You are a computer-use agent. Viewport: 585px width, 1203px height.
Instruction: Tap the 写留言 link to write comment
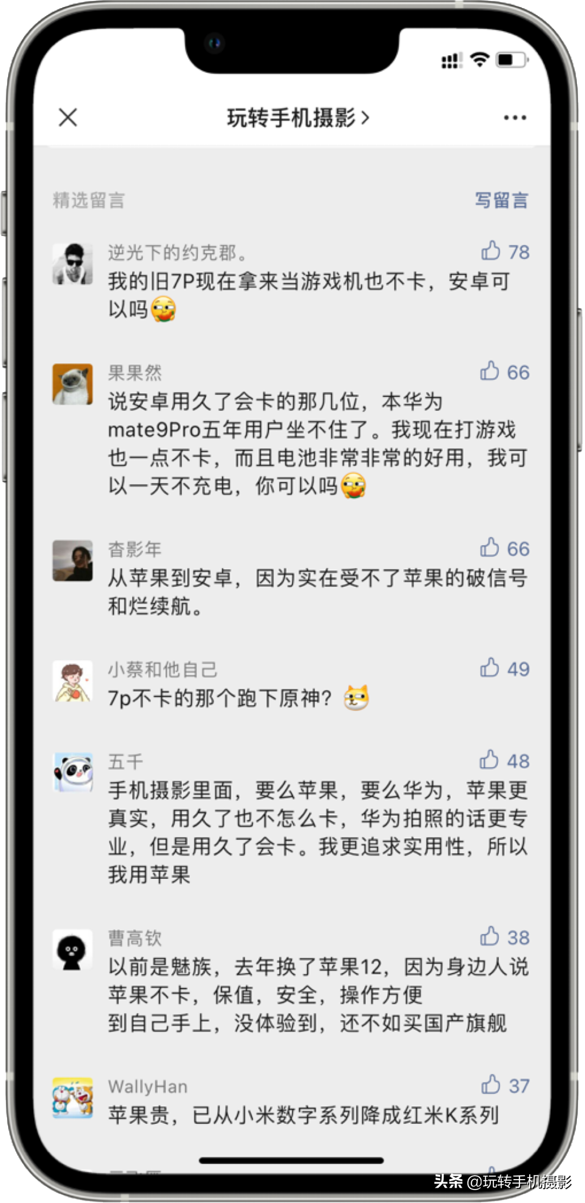pyautogui.click(x=502, y=200)
